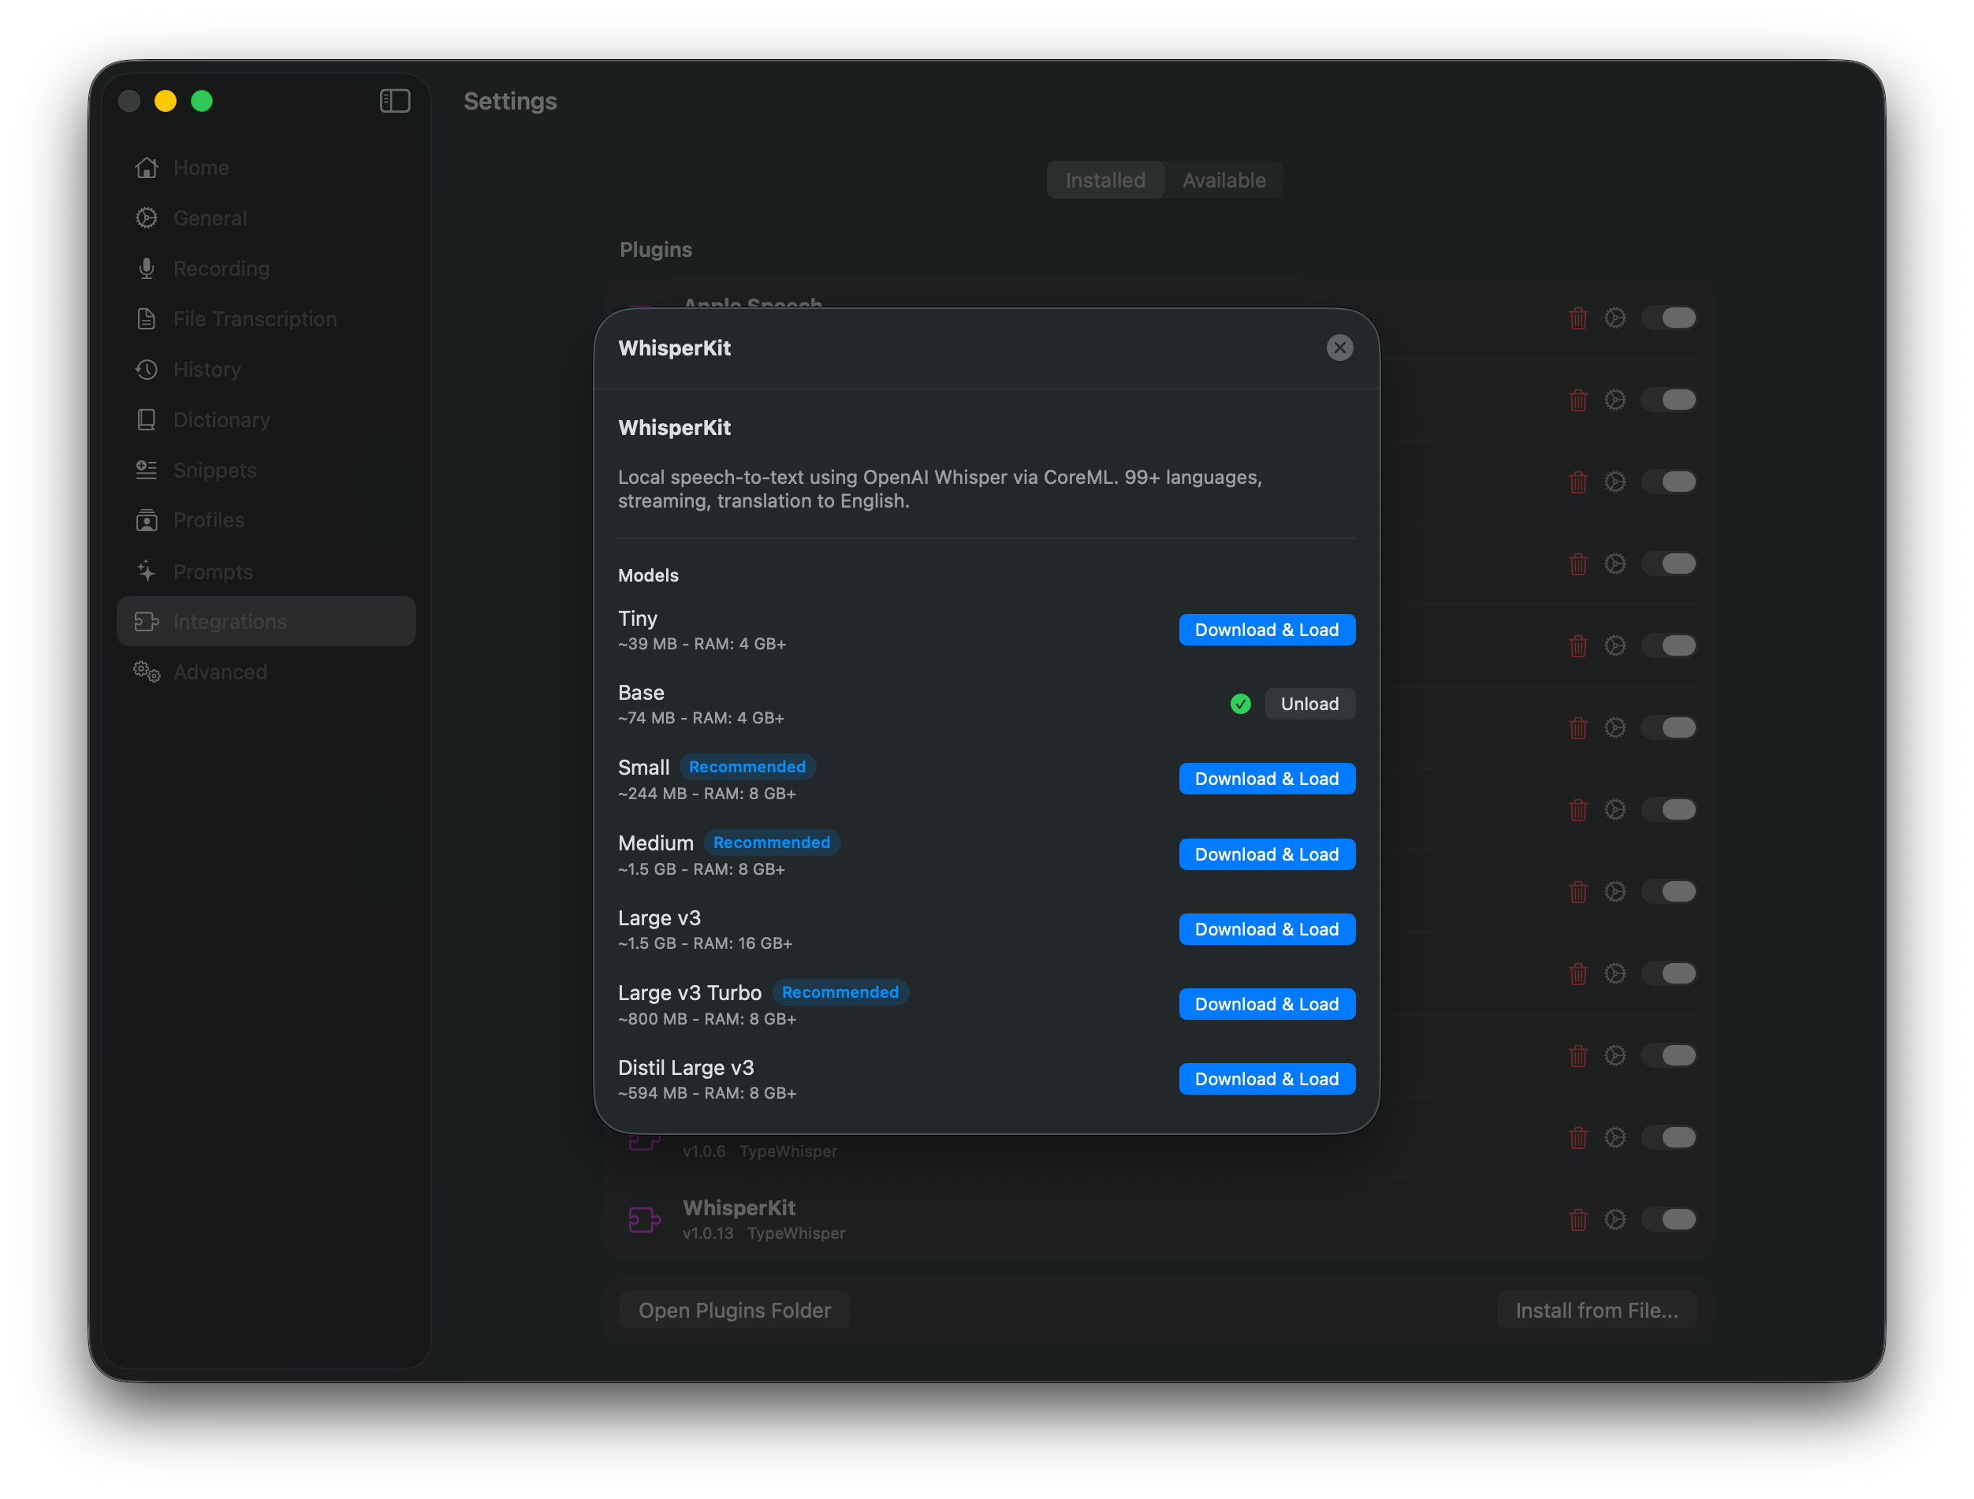This screenshot has width=1974, height=1499.
Task: Download and load the Tiny model
Action: click(1266, 629)
